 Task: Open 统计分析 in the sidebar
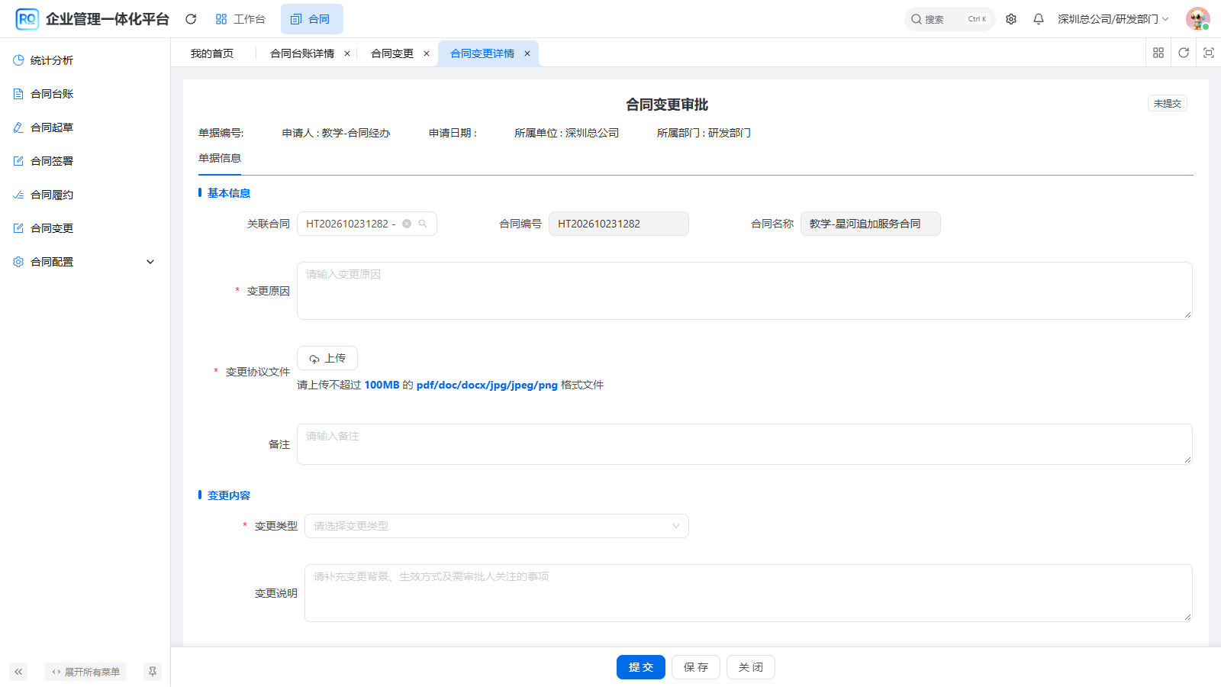(85, 60)
